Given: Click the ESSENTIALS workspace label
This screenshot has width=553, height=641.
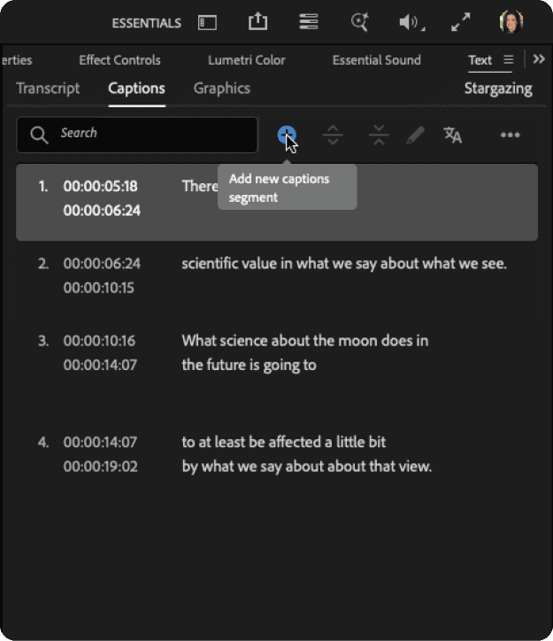Looking at the screenshot, I should point(146,23).
